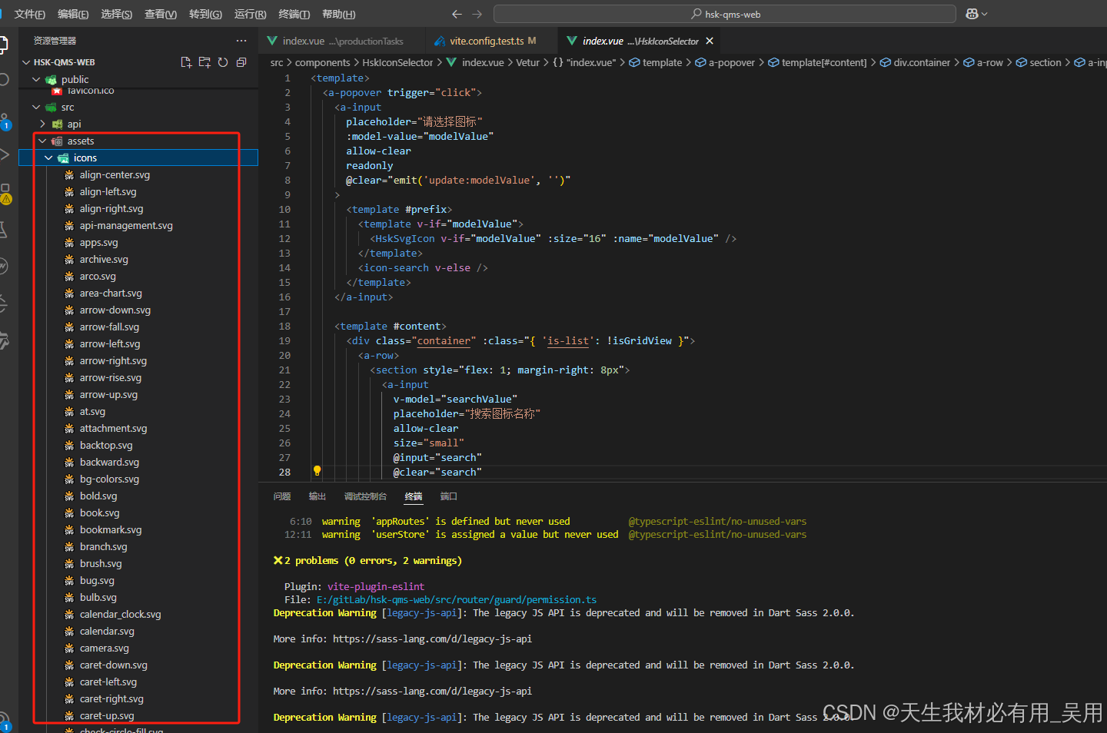Open the 转到(G) menu

pyautogui.click(x=205, y=14)
